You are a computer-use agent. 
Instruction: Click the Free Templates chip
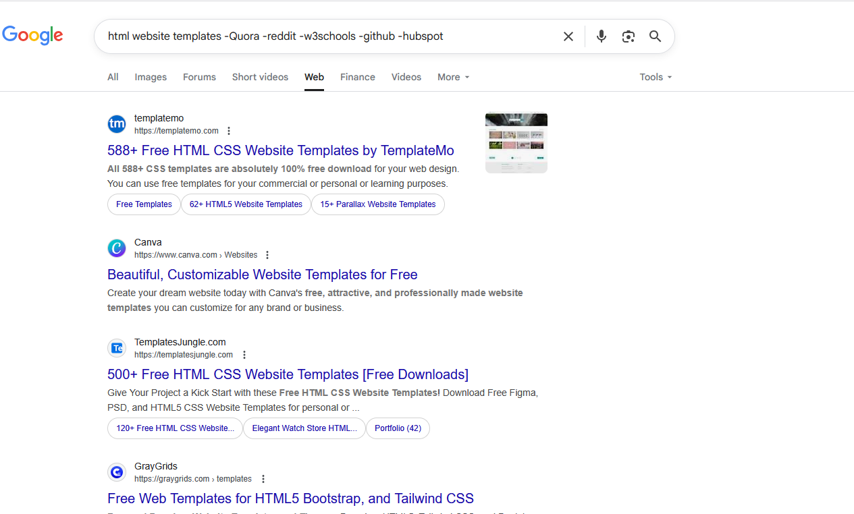(x=144, y=204)
